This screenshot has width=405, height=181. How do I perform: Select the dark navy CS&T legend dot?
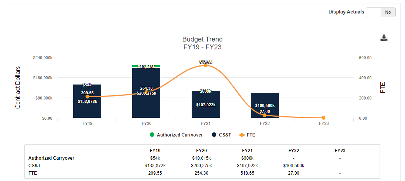(x=214, y=135)
